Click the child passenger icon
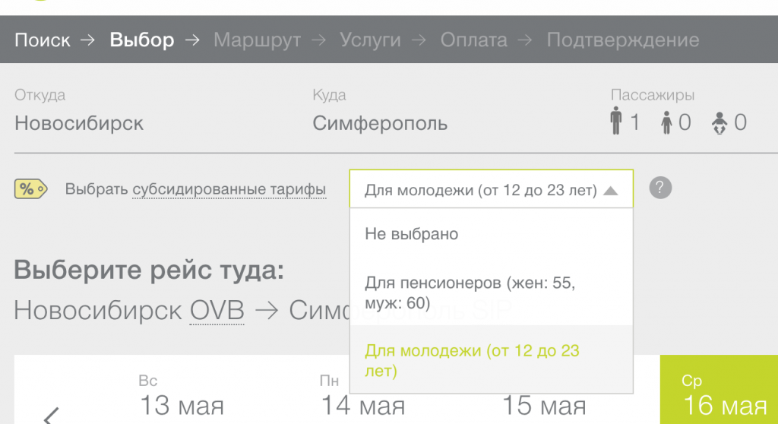 (x=667, y=122)
